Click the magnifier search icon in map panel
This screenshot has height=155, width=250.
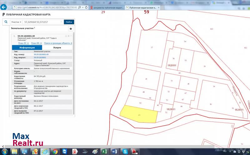(x=6, y=22)
